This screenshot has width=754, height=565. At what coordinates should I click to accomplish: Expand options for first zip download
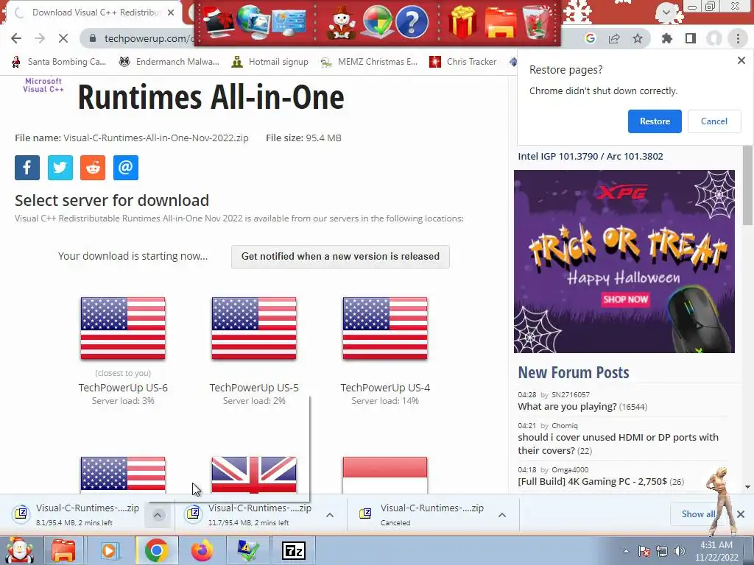pos(158,515)
